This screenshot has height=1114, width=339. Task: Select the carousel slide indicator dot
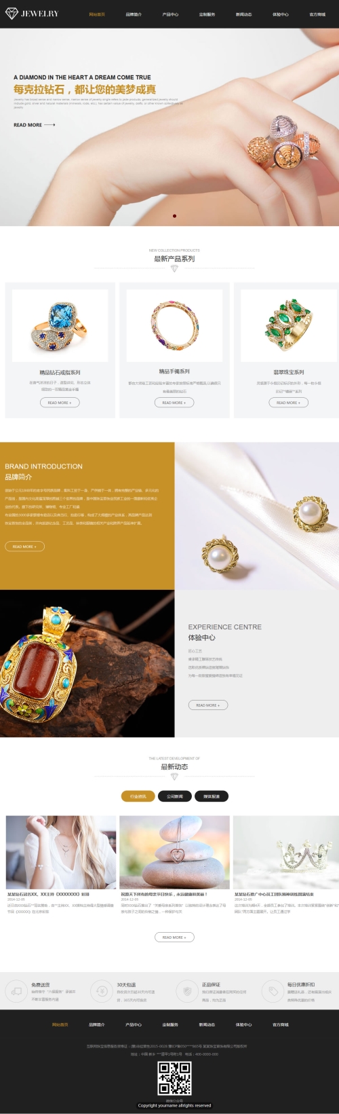coord(174,216)
